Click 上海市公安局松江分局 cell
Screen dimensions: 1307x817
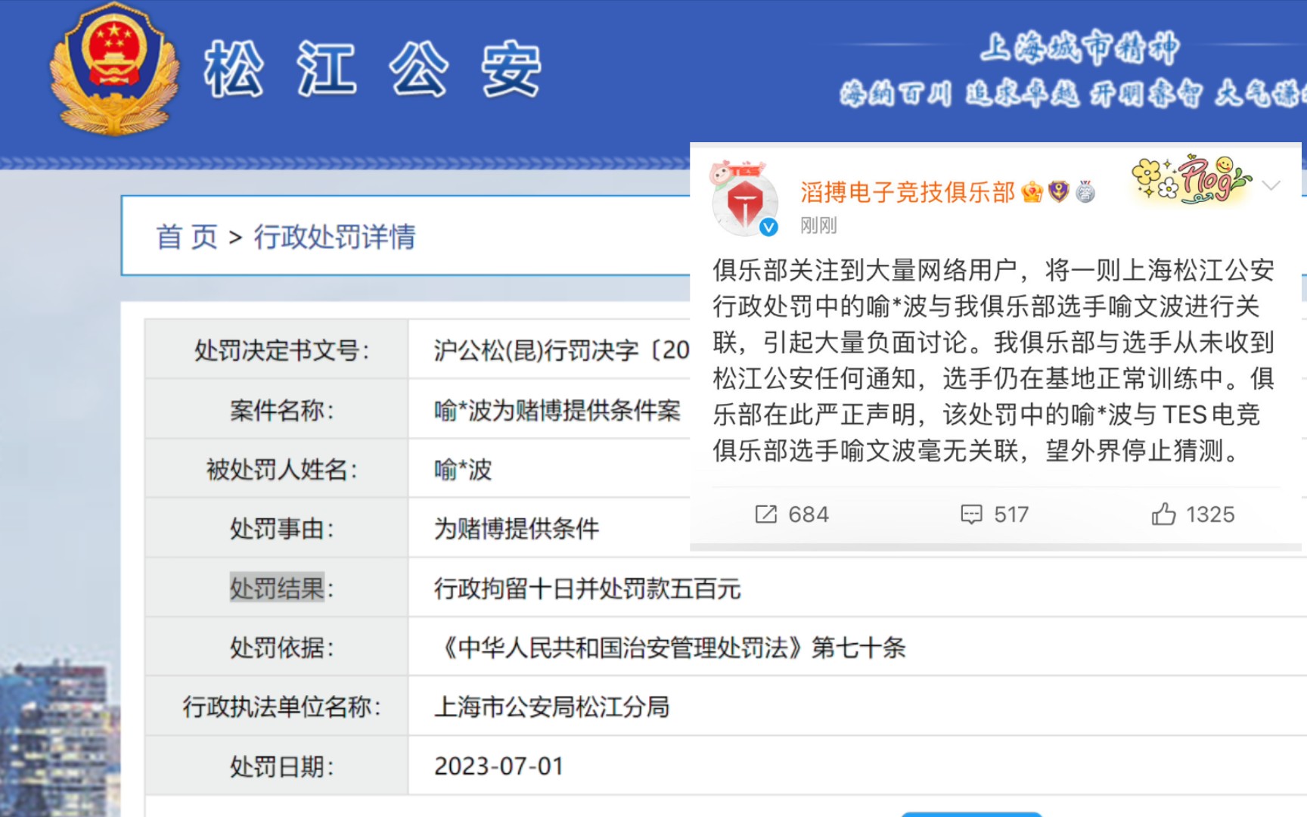coord(551,707)
